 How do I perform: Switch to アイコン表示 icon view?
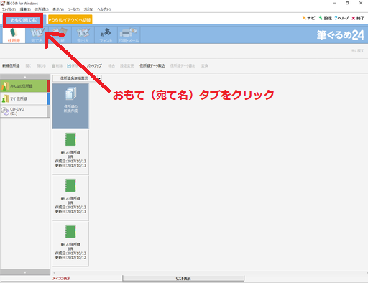(61, 279)
